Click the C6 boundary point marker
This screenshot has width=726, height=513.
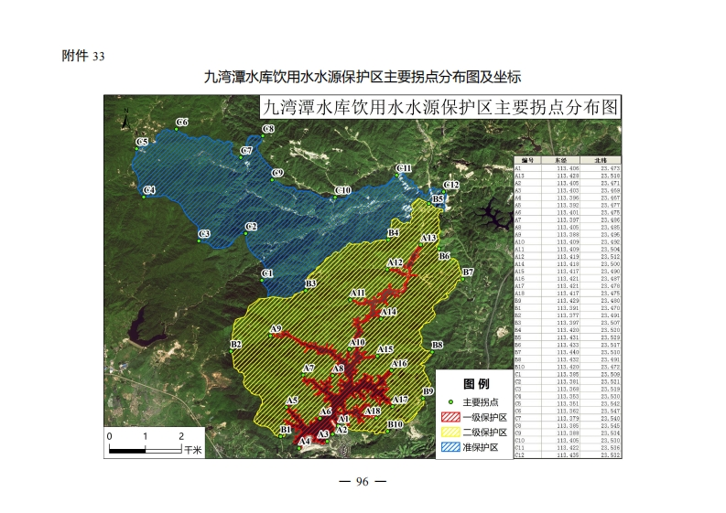point(175,128)
